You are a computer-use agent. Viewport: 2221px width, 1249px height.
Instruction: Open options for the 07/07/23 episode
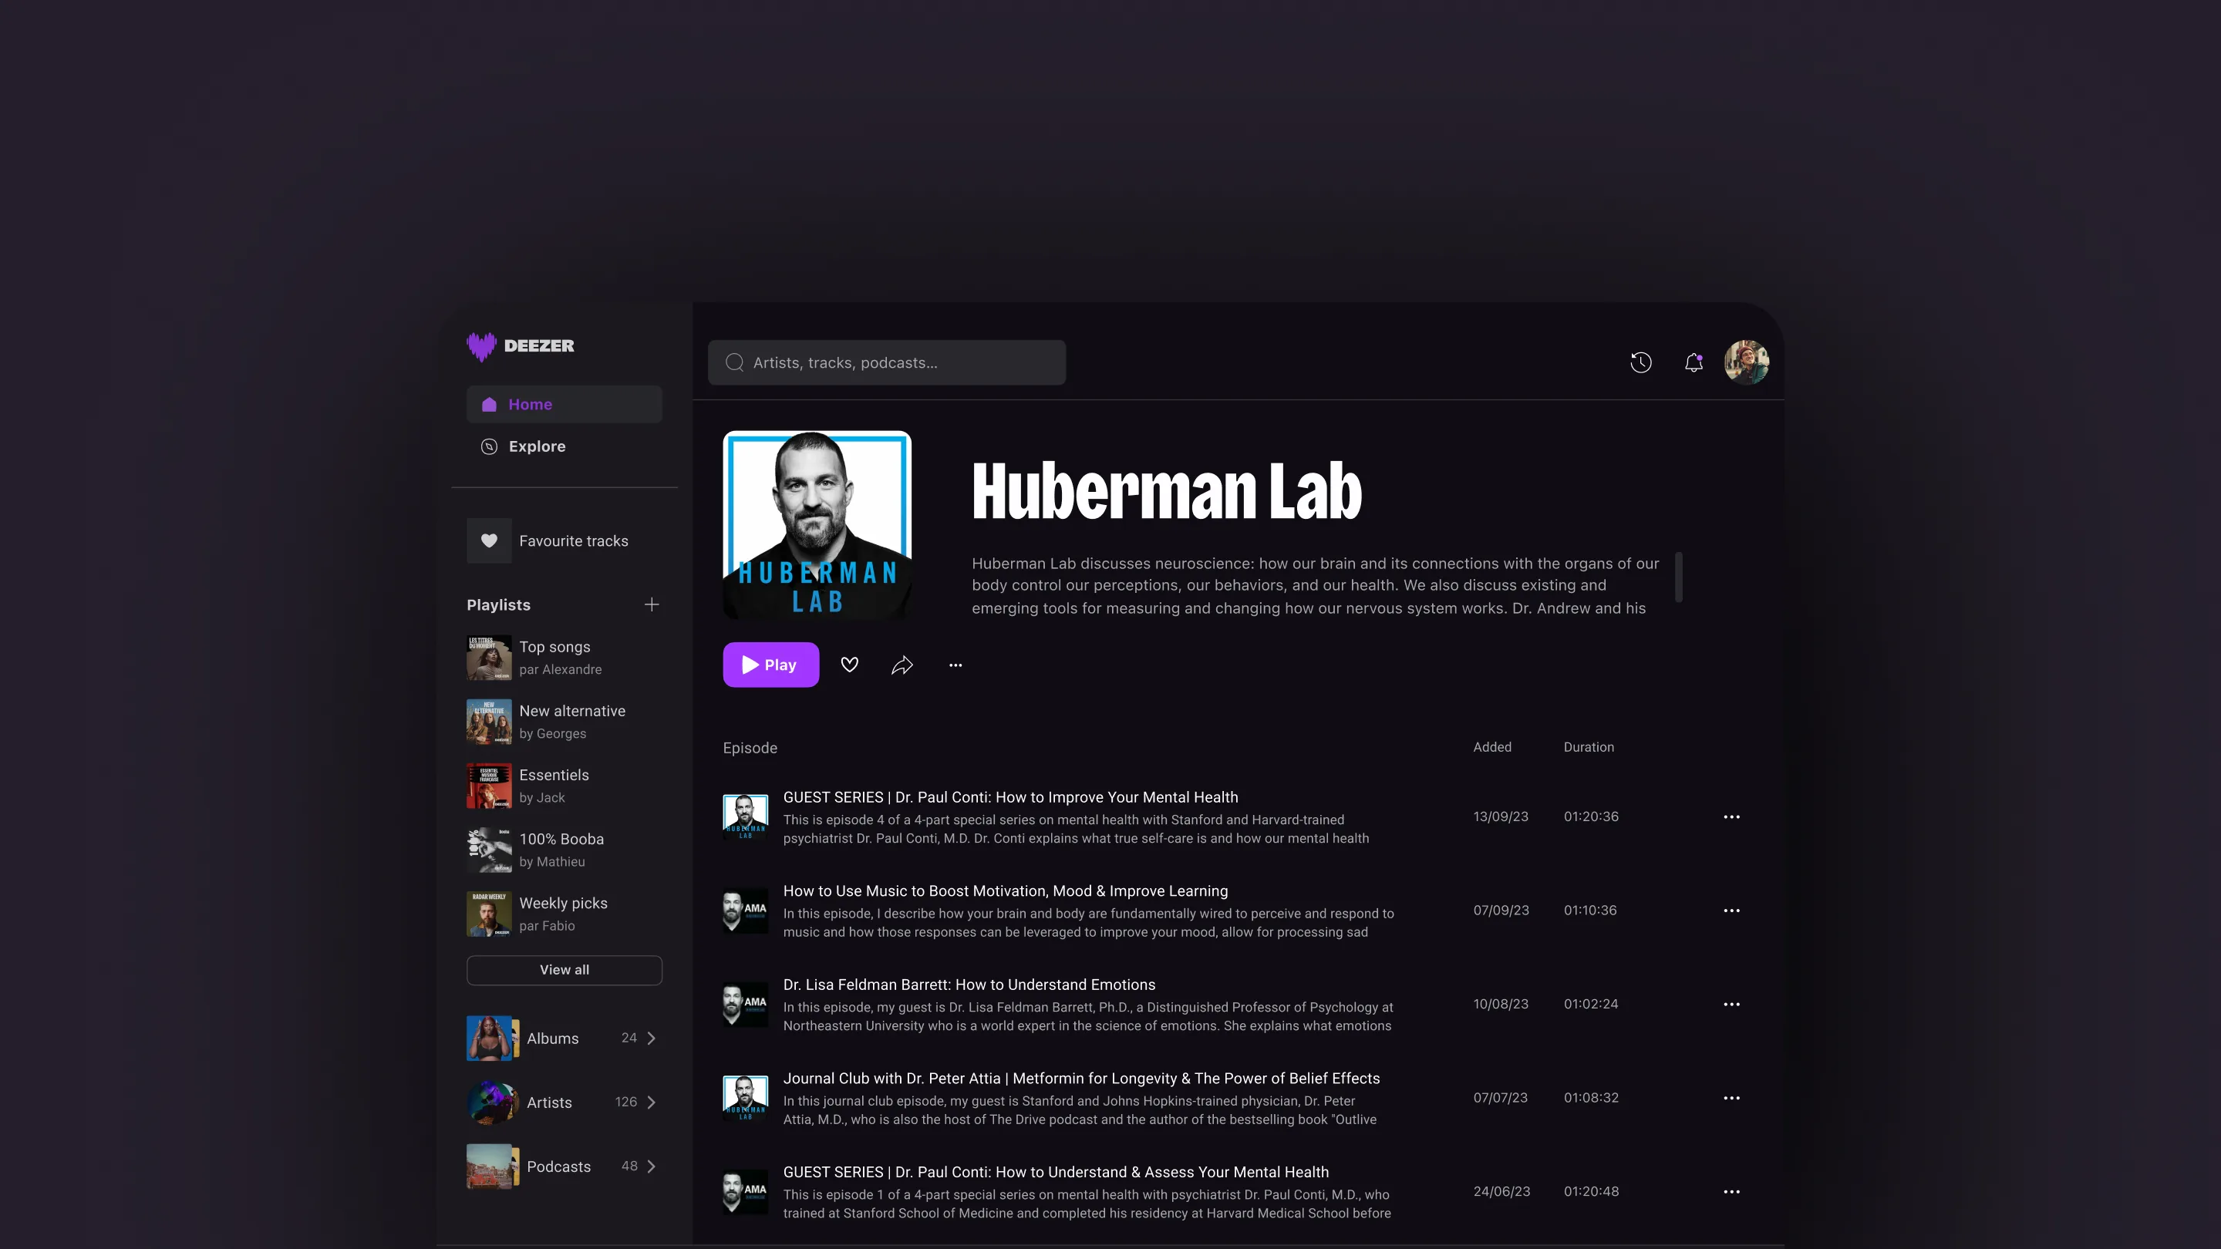[x=1731, y=1098]
